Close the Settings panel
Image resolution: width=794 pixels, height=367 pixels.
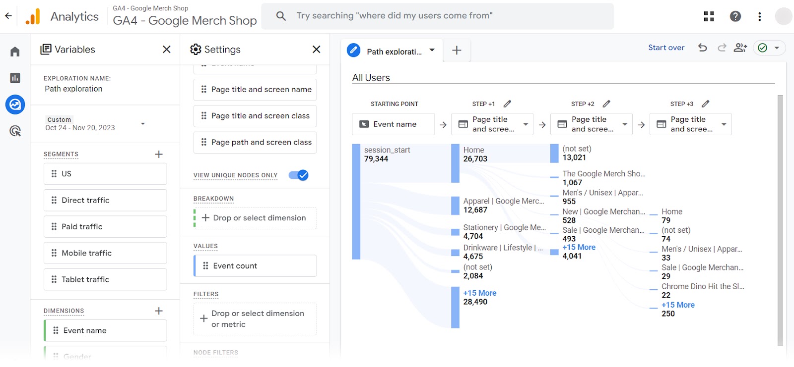[x=316, y=50]
